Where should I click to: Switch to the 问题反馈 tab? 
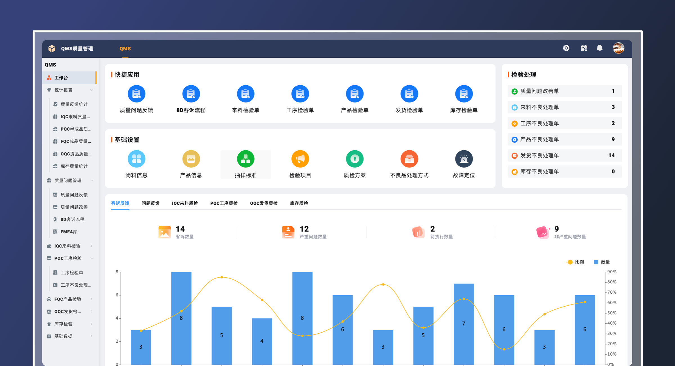pyautogui.click(x=150, y=203)
